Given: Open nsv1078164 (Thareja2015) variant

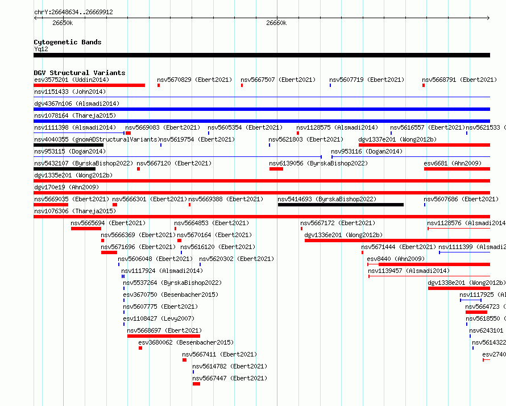Looking at the screenshot, I should coord(75,115).
